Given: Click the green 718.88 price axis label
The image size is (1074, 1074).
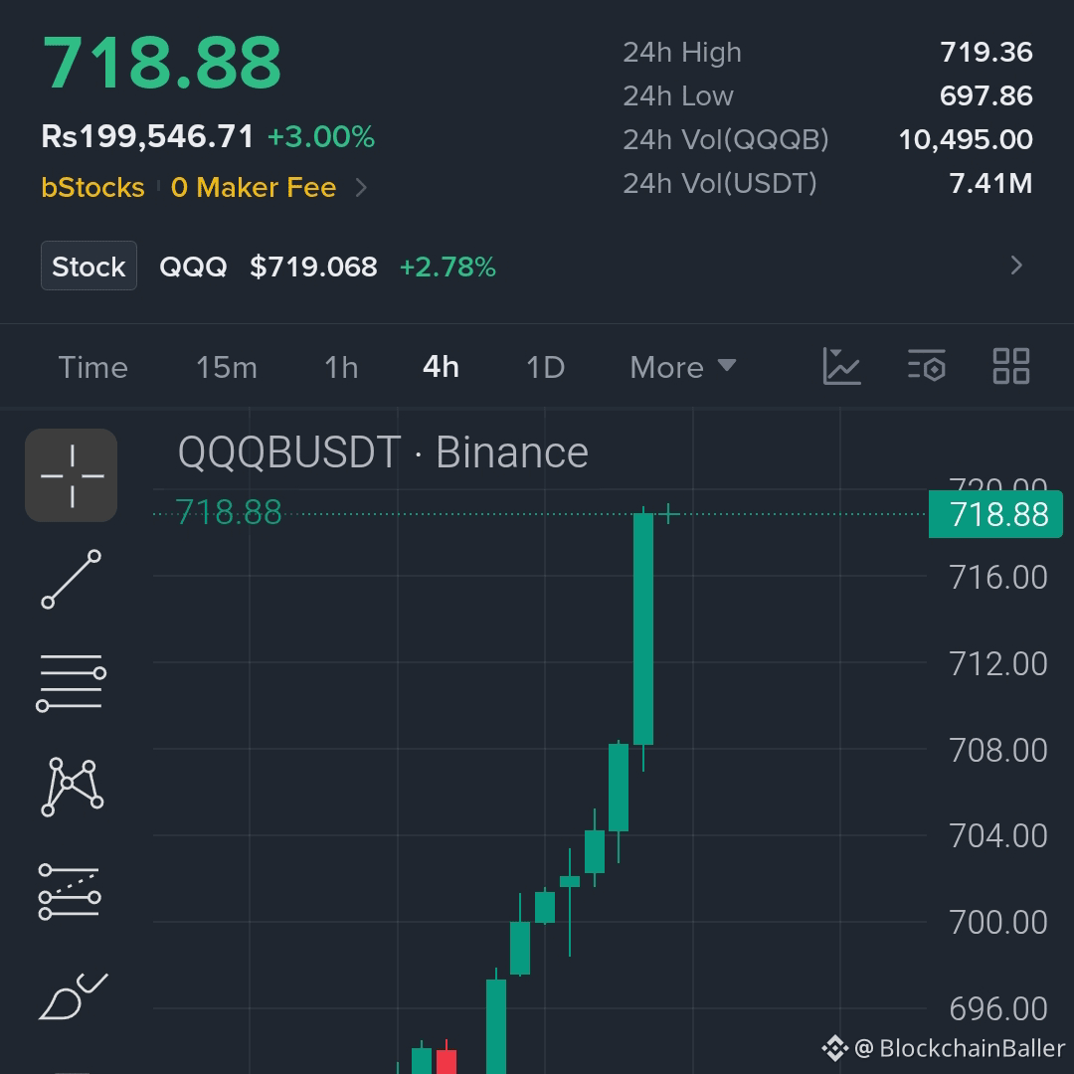Looking at the screenshot, I should point(995,514).
